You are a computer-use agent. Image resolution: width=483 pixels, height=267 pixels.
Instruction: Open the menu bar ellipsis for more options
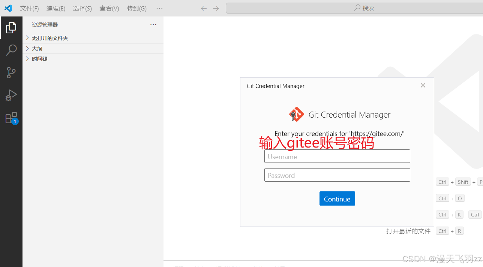coord(159,8)
